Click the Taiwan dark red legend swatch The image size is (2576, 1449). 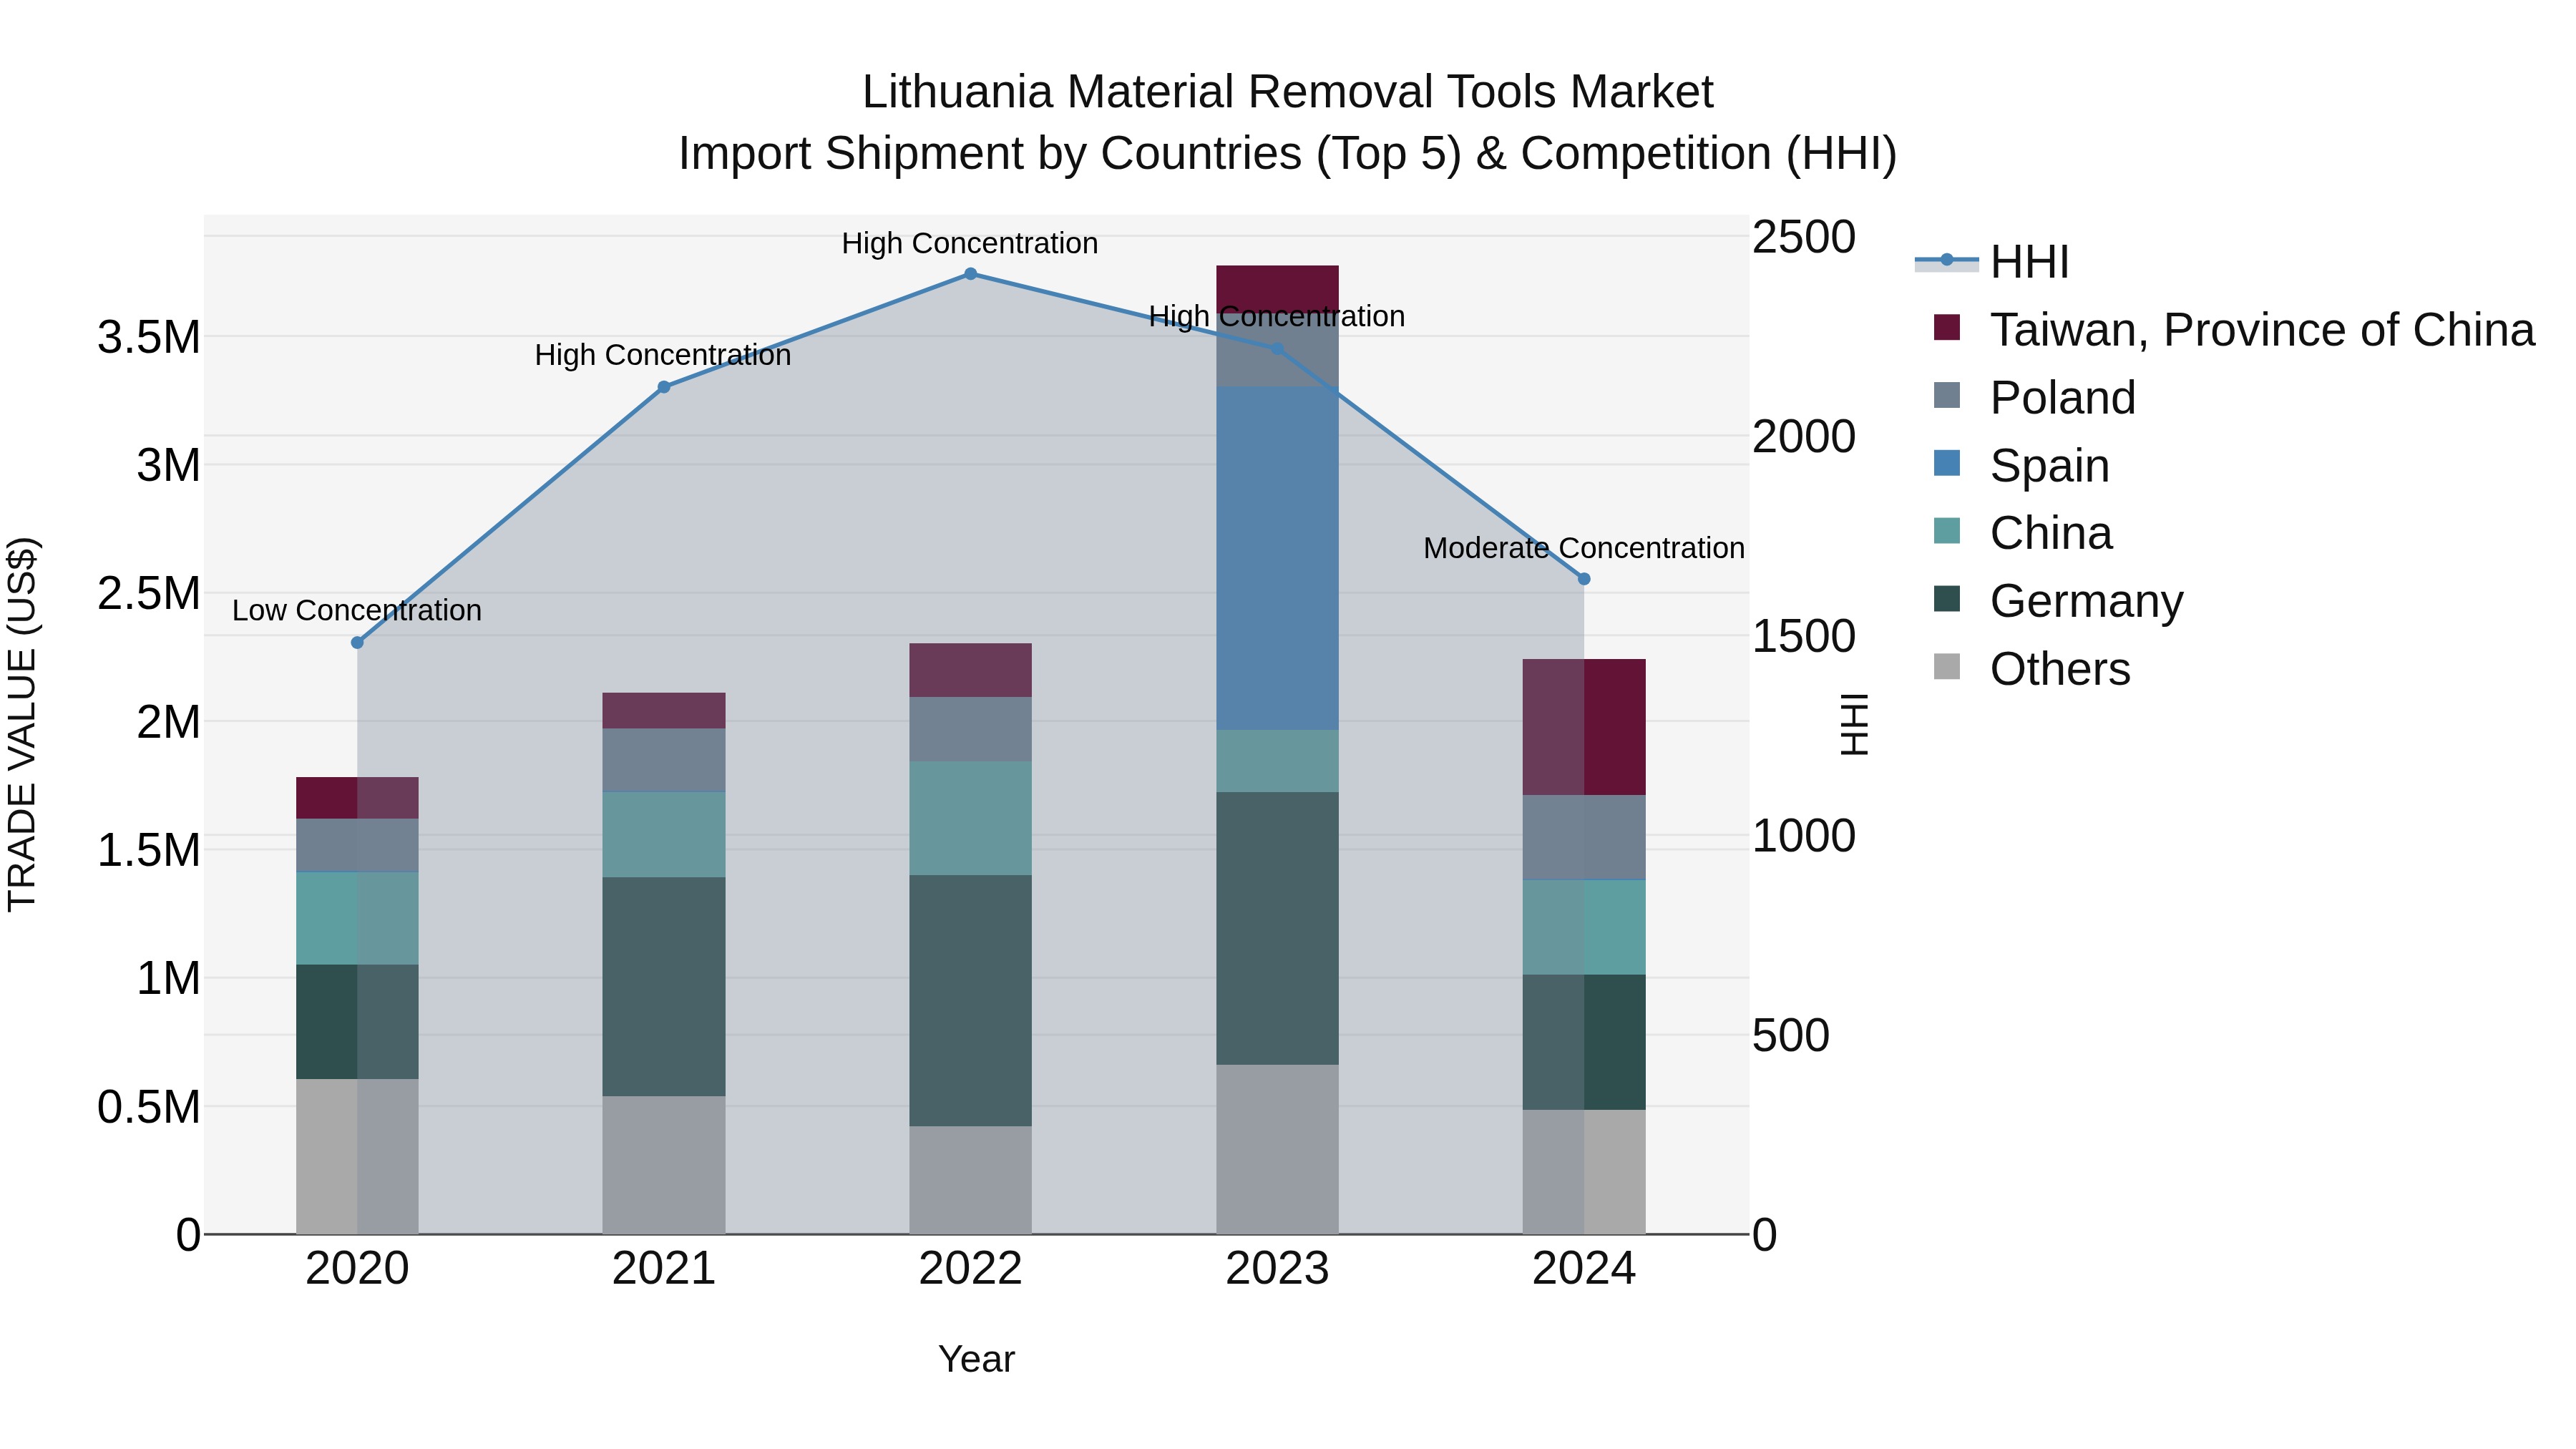1947,327
